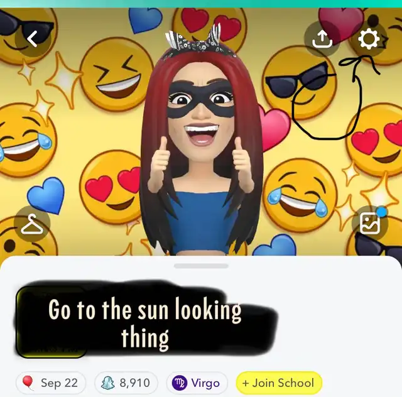Tap the purple Virgo zodiac symbol
Viewport: 402px width, 397px height.
(179, 383)
